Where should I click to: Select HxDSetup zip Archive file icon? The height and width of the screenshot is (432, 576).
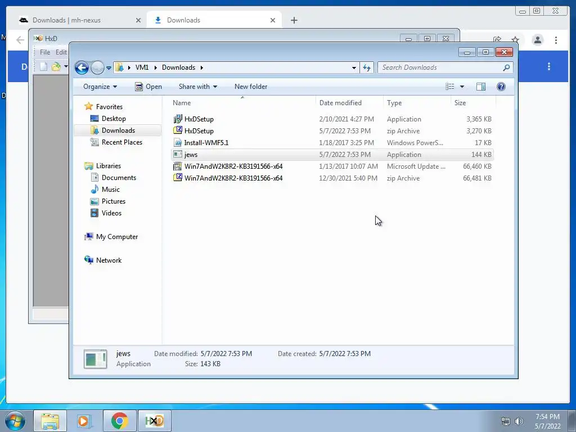coord(178,130)
